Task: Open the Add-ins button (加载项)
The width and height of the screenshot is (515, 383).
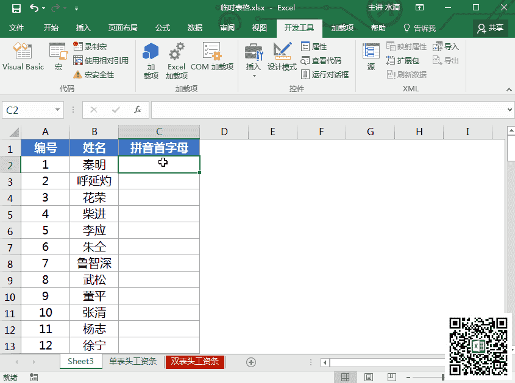Action: click(x=151, y=61)
